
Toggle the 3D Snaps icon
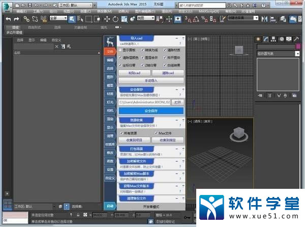point(188,19)
